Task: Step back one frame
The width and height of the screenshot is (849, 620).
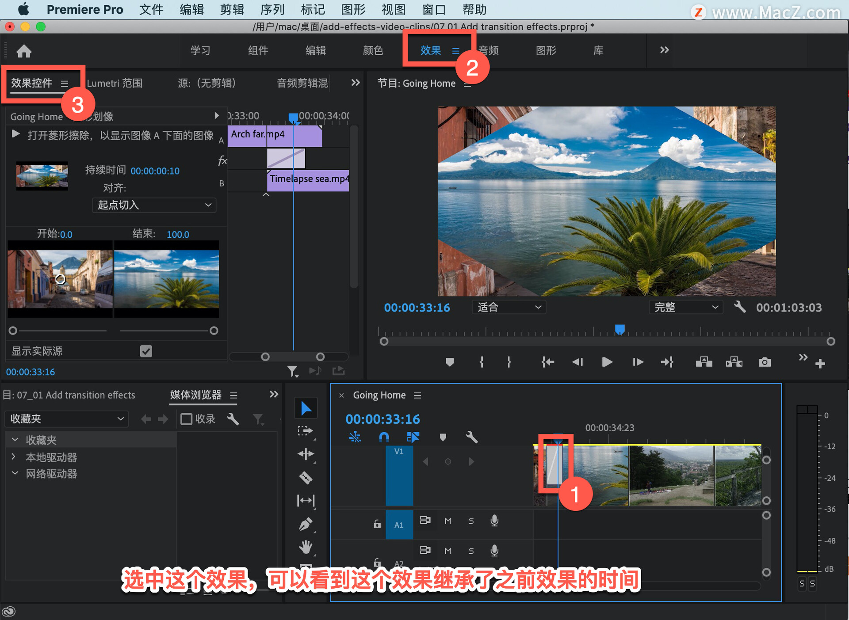Action: tap(577, 362)
